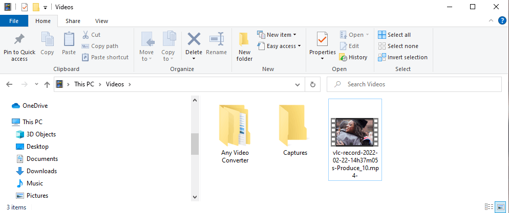Open Music in navigation pane
This screenshot has height=213, width=509.
[30, 183]
